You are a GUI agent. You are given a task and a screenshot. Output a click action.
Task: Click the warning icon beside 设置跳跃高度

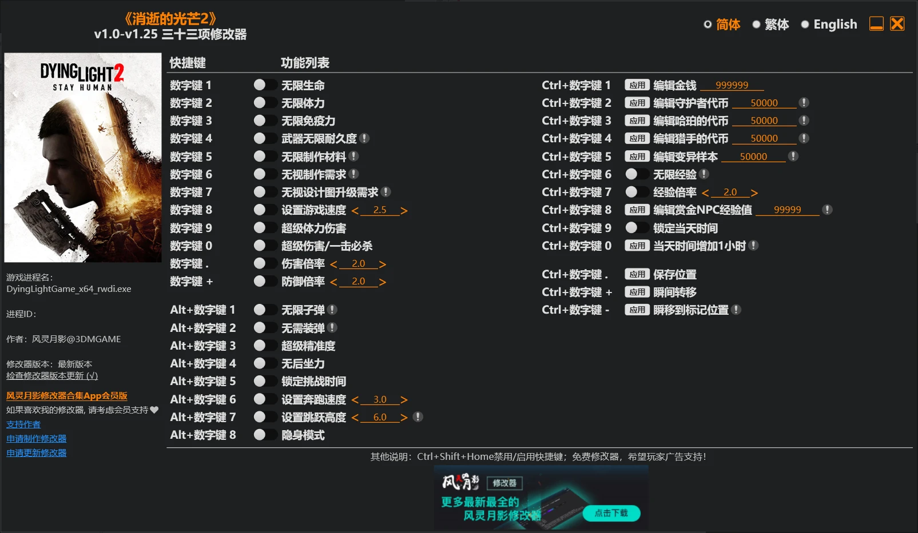(419, 417)
